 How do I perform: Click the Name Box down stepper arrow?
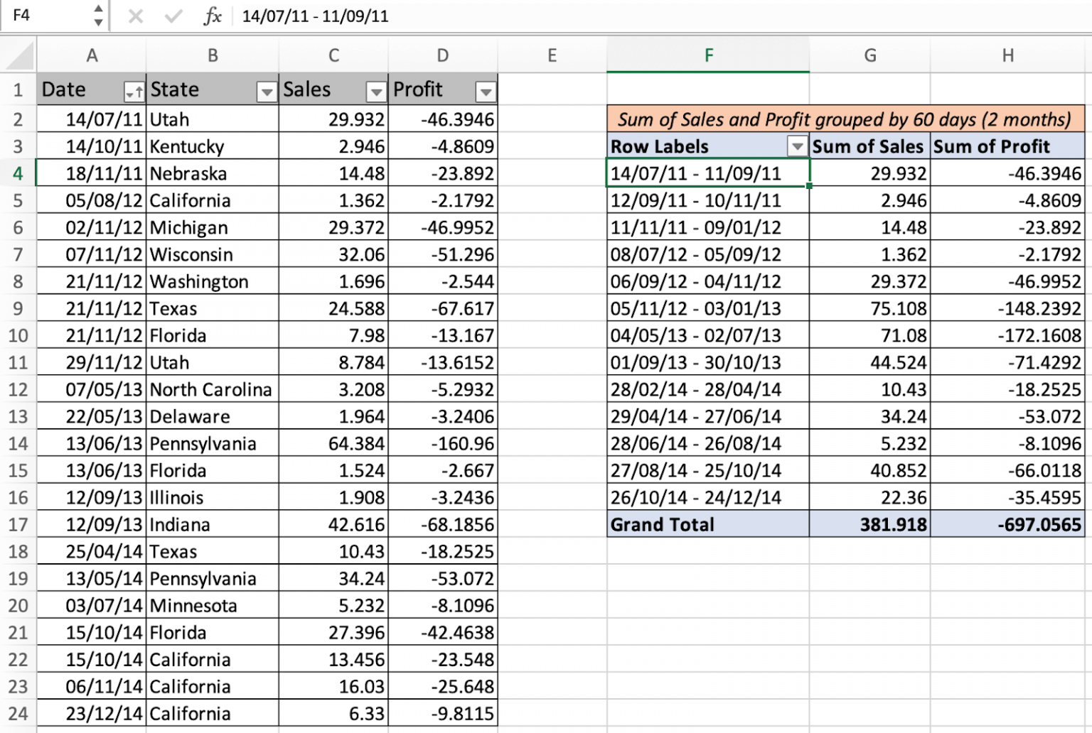[x=99, y=21]
